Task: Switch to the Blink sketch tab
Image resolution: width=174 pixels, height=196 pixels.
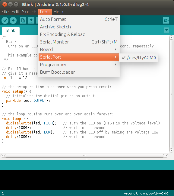Action: pyautogui.click(x=11, y=31)
